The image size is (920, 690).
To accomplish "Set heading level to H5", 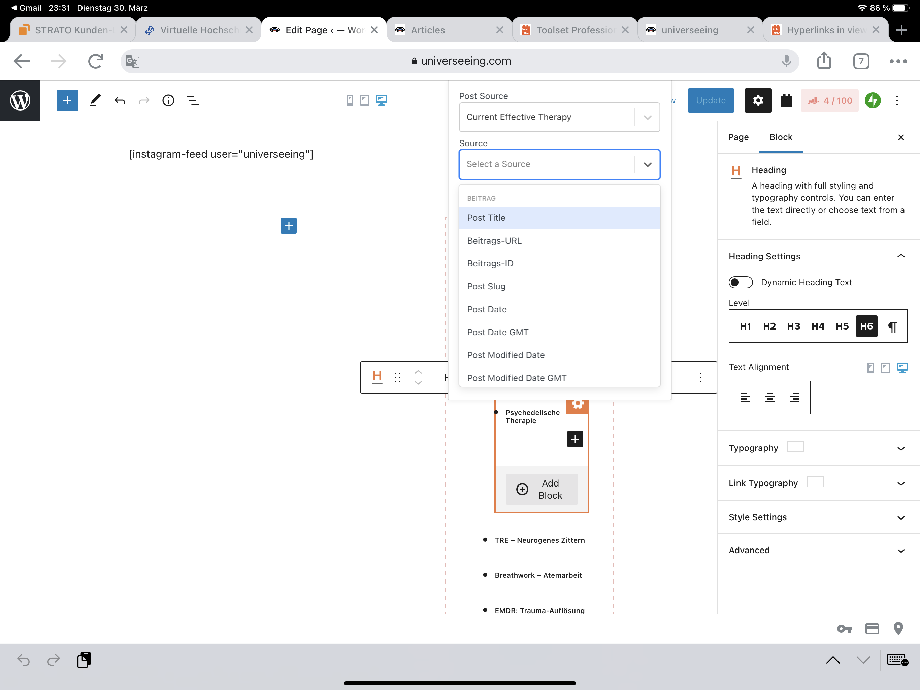I will coord(842,326).
